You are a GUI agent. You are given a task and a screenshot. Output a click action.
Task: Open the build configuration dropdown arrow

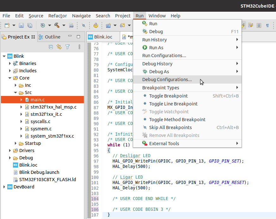(49, 26)
